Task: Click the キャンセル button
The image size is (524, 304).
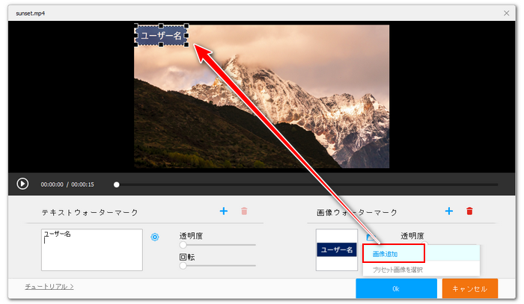Action: [470, 288]
